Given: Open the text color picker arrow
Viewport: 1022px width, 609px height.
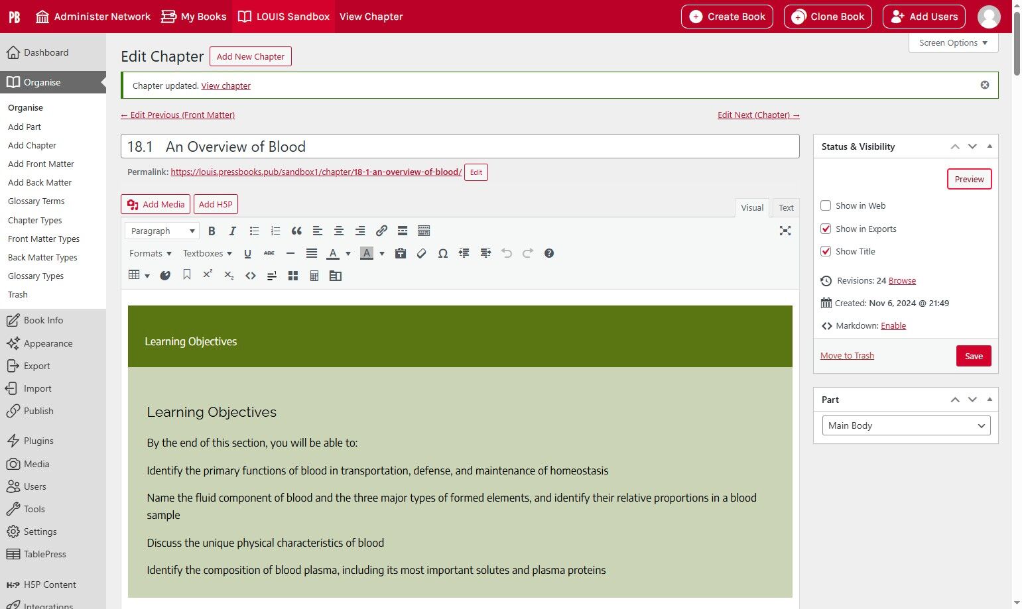Looking at the screenshot, I should pyautogui.click(x=348, y=253).
